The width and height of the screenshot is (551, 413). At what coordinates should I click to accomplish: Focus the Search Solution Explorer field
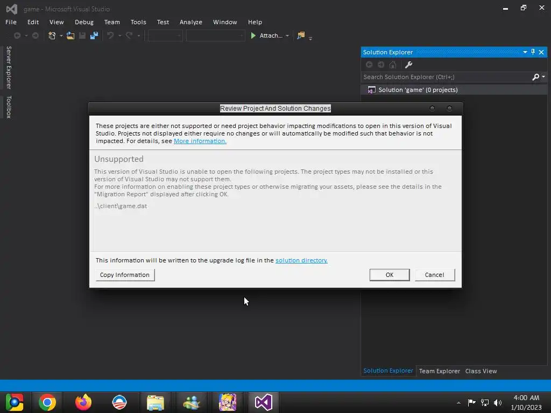[446, 77]
